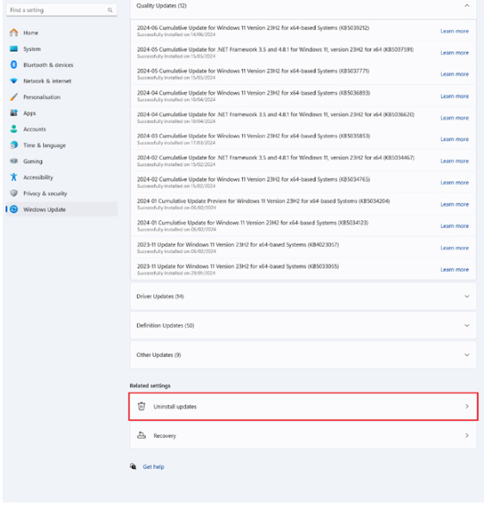The height and width of the screenshot is (506, 484).
Task: Click the Recovery icon
Action: click(x=141, y=435)
